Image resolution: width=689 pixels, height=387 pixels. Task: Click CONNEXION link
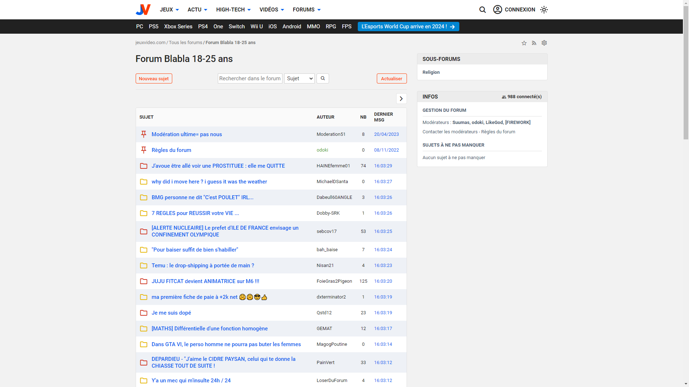point(520,10)
